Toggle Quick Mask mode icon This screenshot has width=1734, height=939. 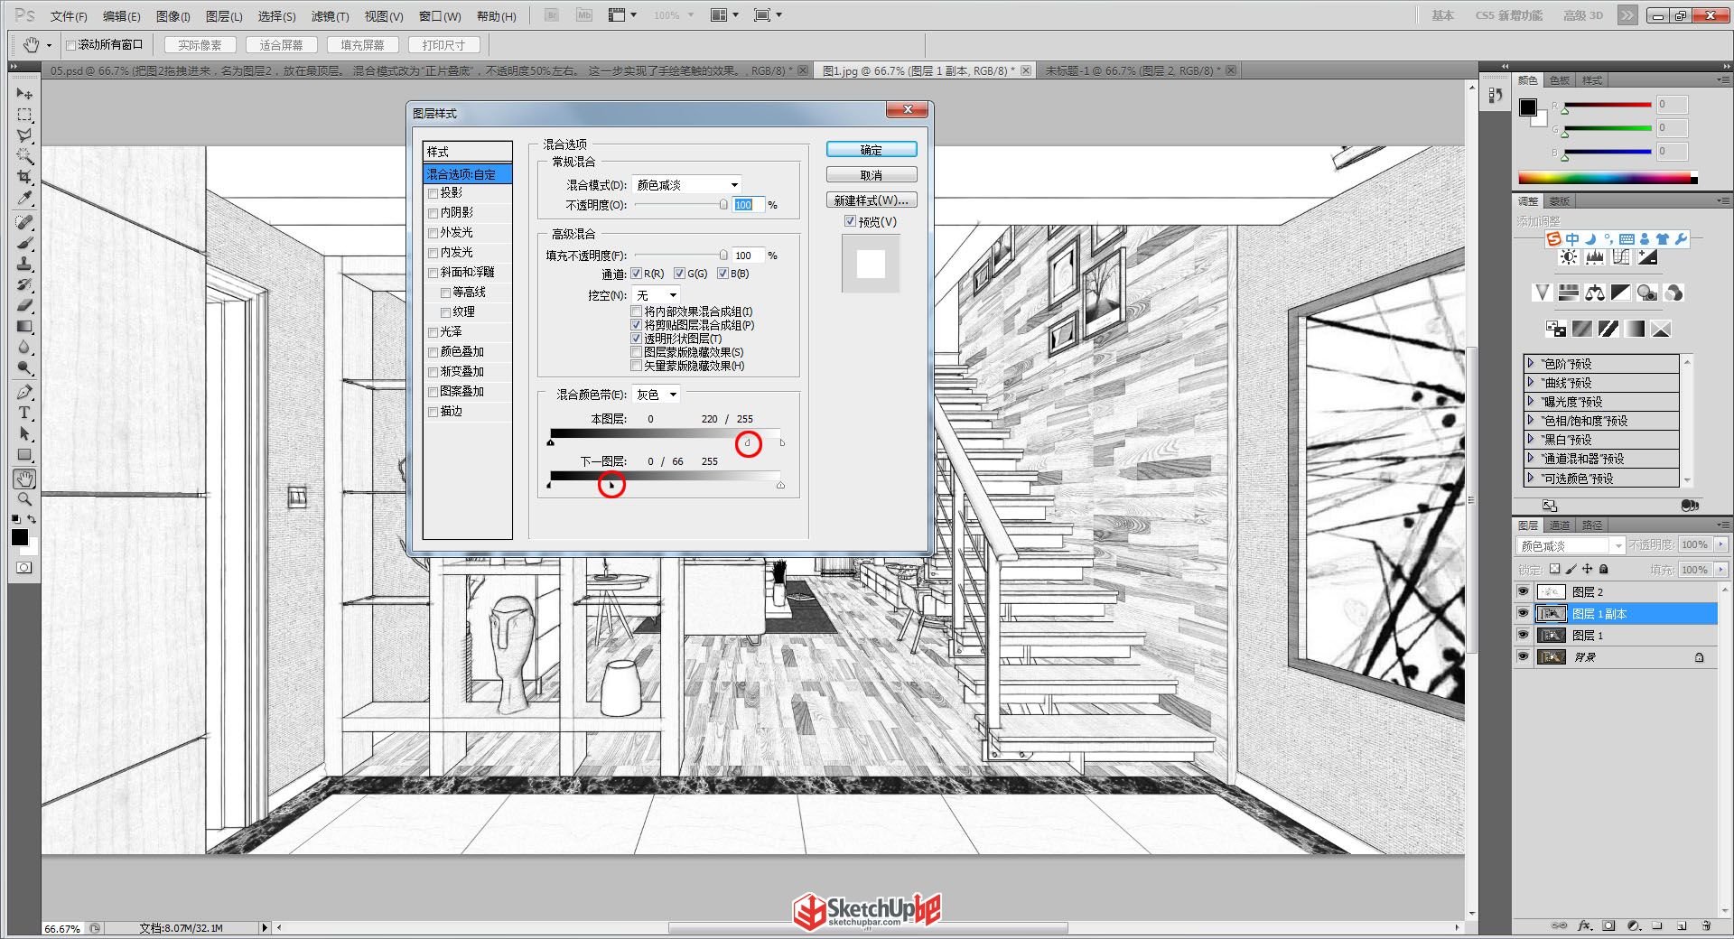coord(24,567)
